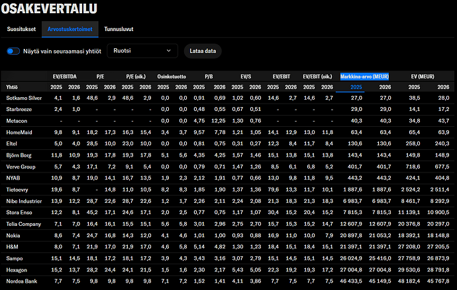Click the Lataa data button
This screenshot has width=457, height=290.
click(203, 51)
